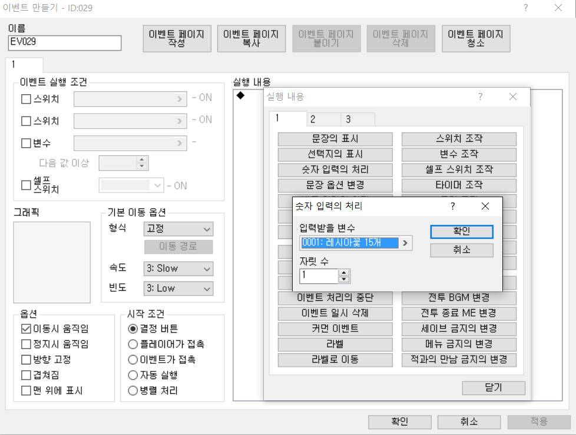Switch to tab 2 in 실행 내용 window
The height and width of the screenshot is (435, 576).
[x=313, y=119]
